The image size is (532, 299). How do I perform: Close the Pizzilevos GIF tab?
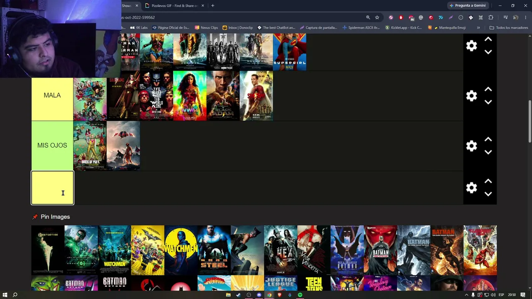click(x=203, y=6)
